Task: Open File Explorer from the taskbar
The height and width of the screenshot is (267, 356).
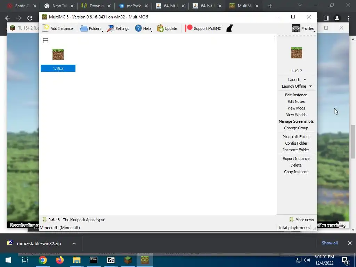Action: (x=77, y=260)
